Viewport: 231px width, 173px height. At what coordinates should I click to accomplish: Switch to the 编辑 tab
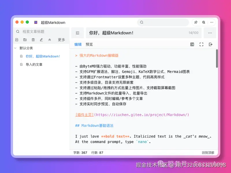78,44
